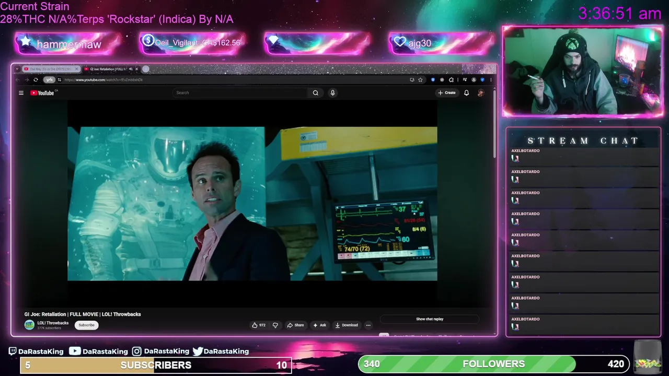Close the GI Joe: Retaliation tab

click(137, 69)
